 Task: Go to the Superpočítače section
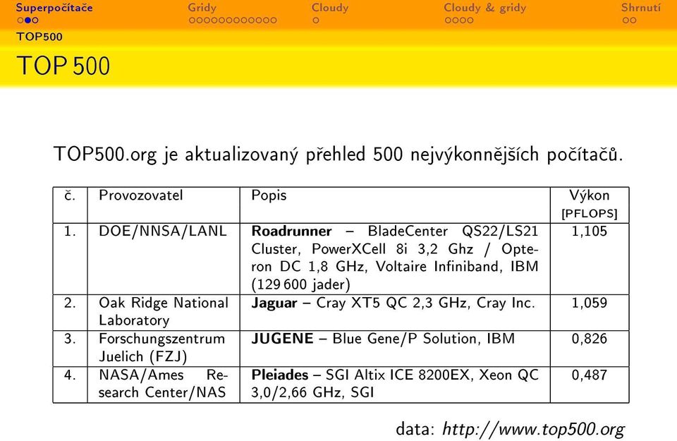click(x=54, y=8)
